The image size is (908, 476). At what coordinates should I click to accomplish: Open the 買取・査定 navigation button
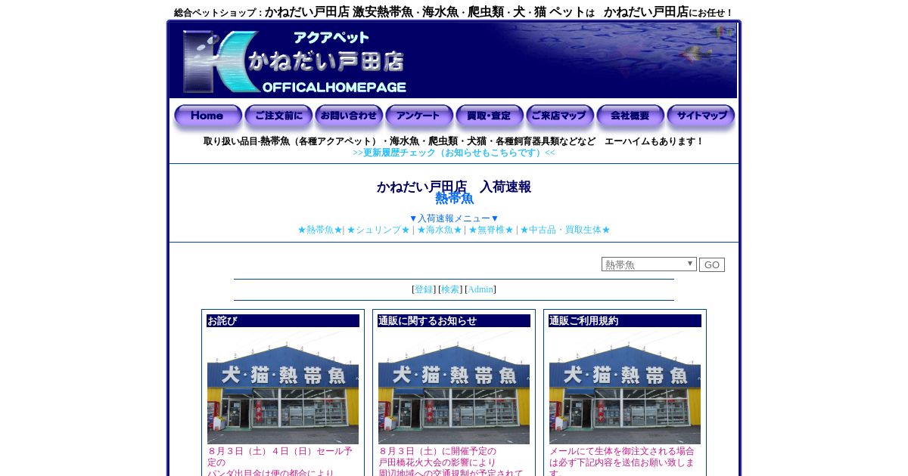tap(490, 117)
